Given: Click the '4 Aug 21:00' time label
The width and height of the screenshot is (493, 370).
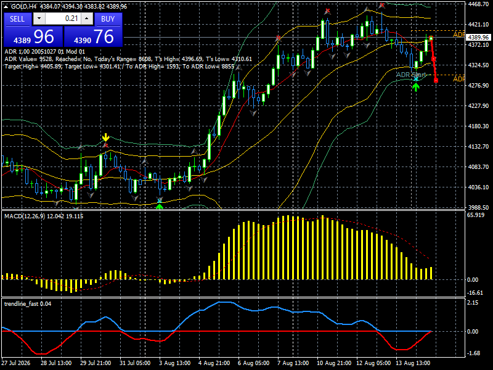Looking at the screenshot, I should [214, 363].
